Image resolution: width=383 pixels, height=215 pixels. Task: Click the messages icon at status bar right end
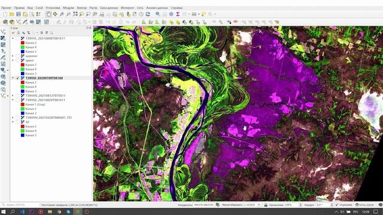(380, 205)
